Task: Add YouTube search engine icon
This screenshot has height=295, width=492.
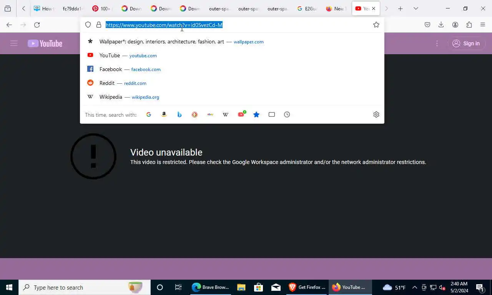Action: tap(241, 114)
